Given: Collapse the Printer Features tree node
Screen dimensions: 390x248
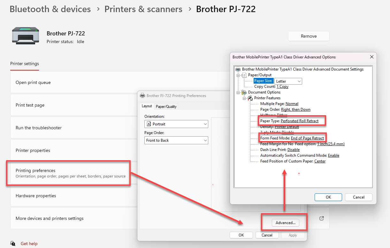Looking at the screenshot, I should (x=244, y=98).
